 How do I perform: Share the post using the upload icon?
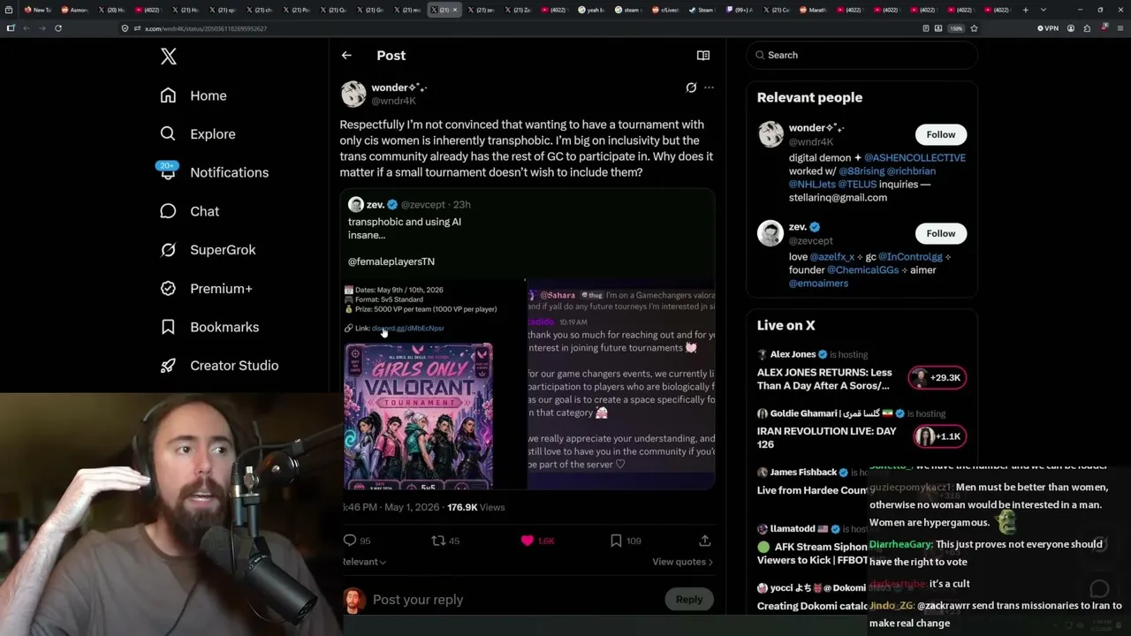tap(704, 541)
